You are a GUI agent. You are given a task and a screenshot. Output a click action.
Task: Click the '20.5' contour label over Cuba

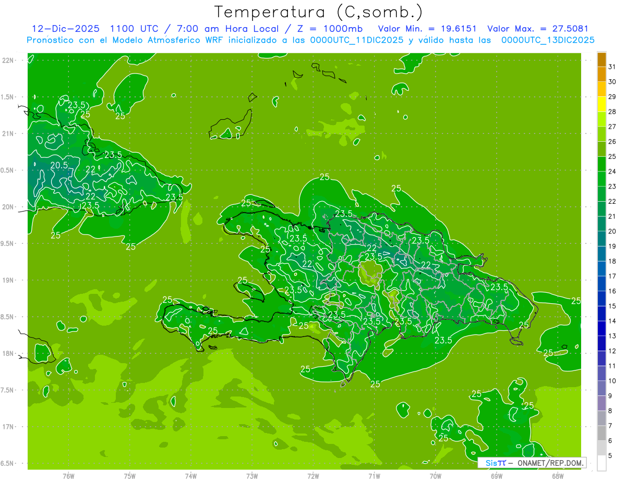coord(59,165)
